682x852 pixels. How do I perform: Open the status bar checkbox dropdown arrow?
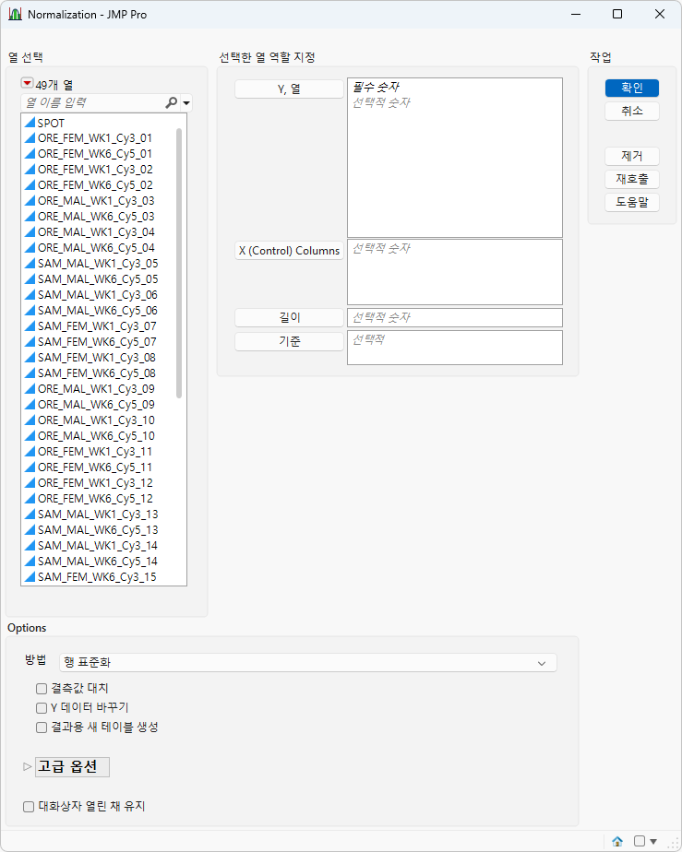pos(653,841)
